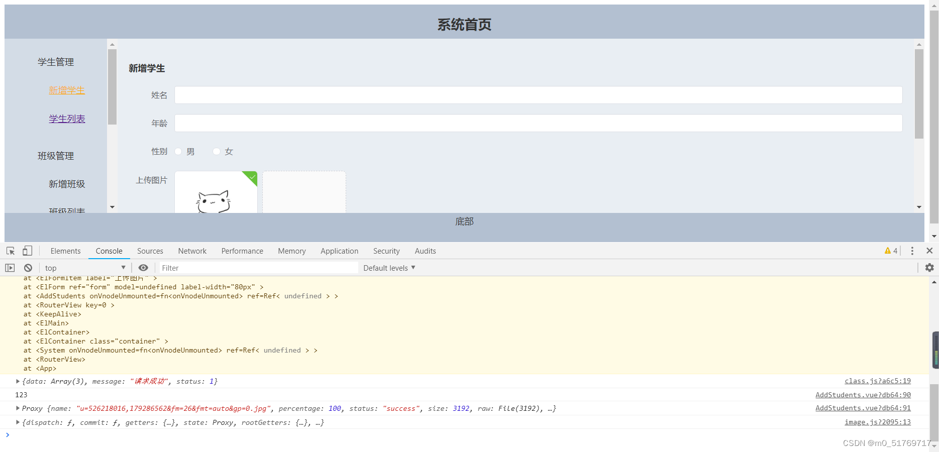Open the 新增班级 sidebar link
The image size is (939, 452).
coord(67,184)
